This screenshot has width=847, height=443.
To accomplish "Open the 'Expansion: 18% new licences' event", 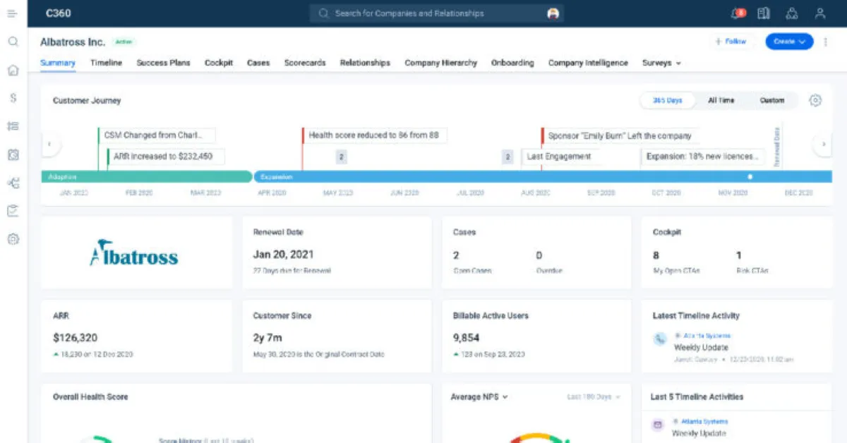I will (x=702, y=157).
